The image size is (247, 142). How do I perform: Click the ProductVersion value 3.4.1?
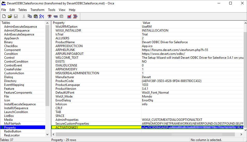click(x=145, y=89)
